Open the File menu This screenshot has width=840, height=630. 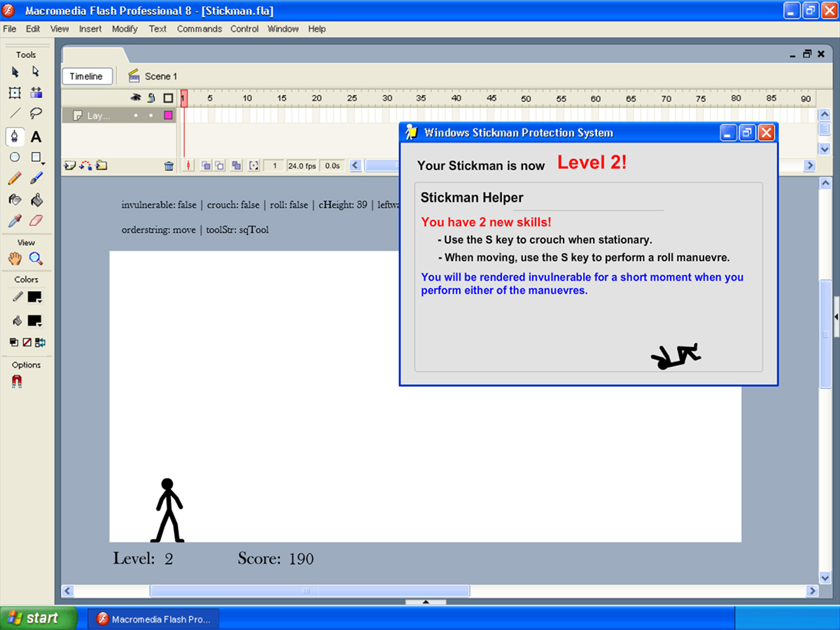click(x=10, y=29)
